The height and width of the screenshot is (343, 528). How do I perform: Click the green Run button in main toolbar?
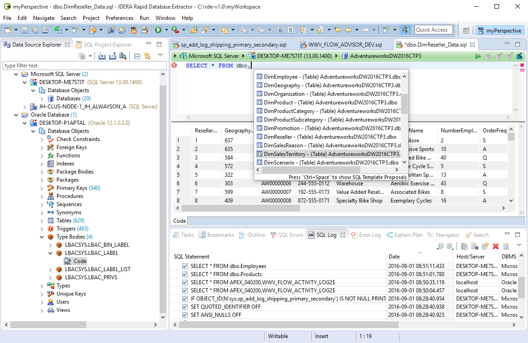click(x=158, y=30)
